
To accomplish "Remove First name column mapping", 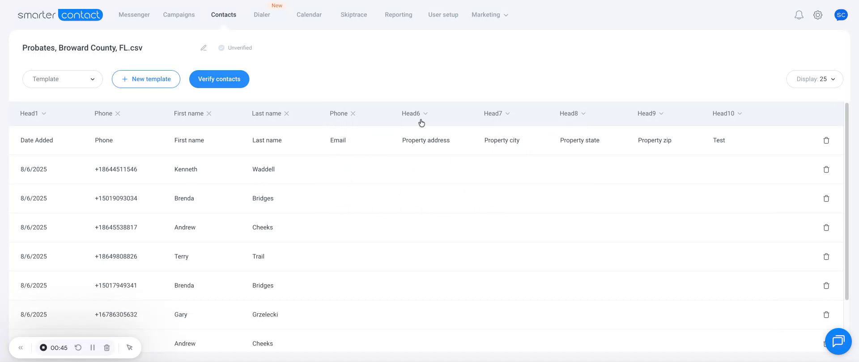I will point(209,114).
